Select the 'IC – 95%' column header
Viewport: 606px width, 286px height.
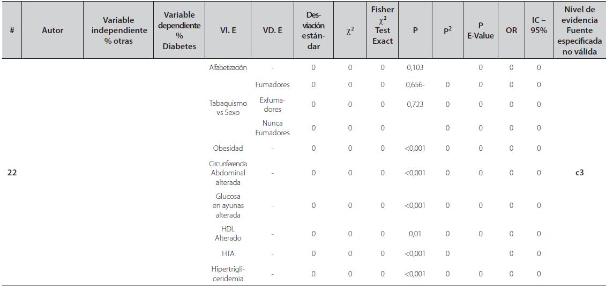tap(538, 30)
